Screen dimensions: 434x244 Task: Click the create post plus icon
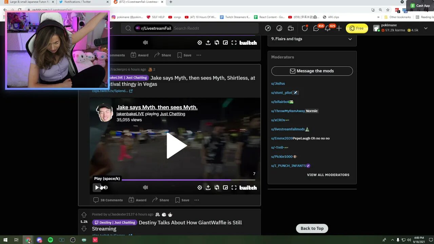tap(339, 28)
